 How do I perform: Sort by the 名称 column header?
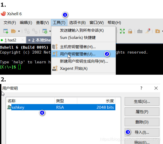point(30,101)
